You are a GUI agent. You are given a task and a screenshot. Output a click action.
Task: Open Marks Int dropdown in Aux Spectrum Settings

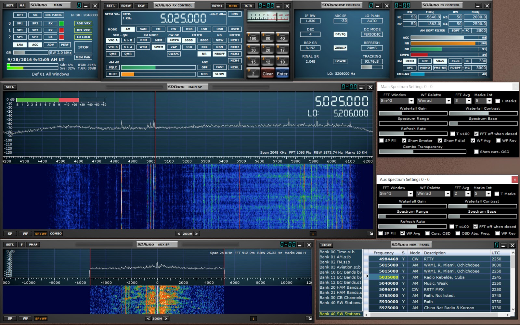point(488,194)
